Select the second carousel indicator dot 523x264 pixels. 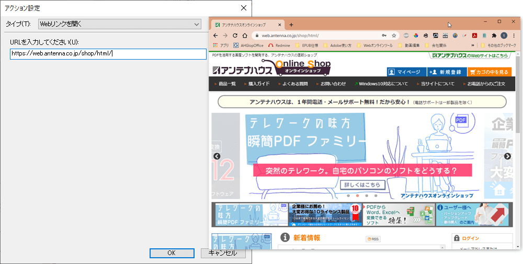tap(357, 196)
